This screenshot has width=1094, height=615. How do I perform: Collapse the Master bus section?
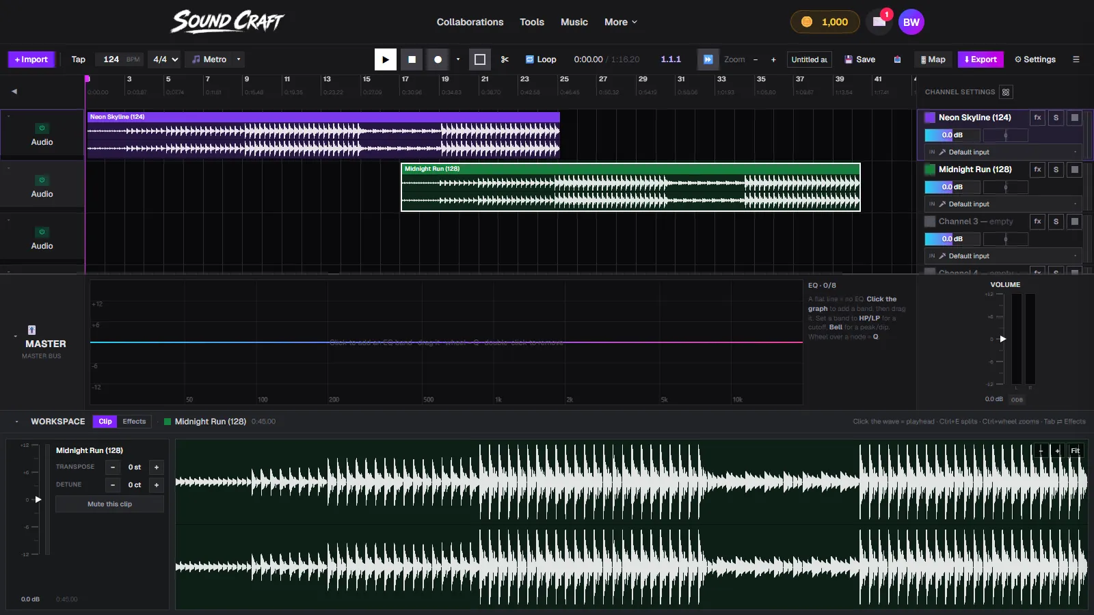[15, 337]
